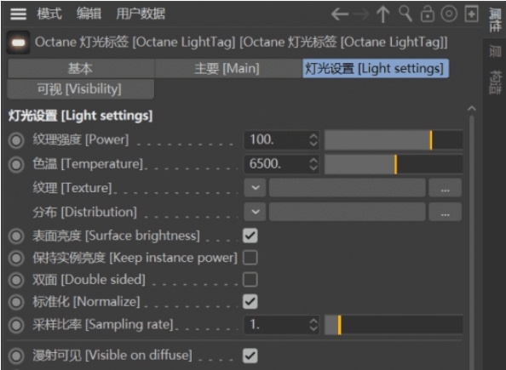Toggle the lock icon in header
The image size is (506, 370).
428,14
